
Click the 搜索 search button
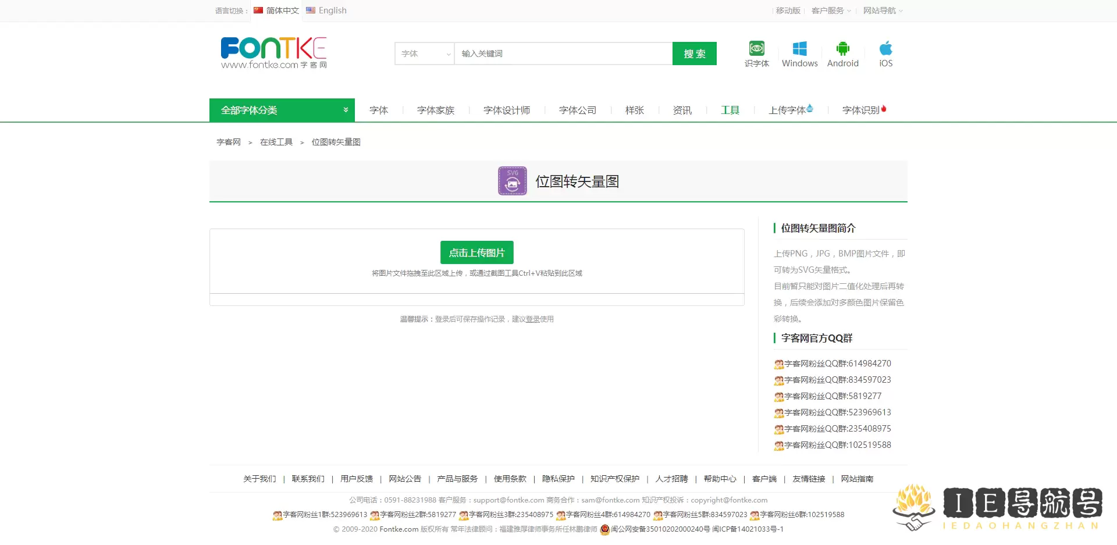694,54
